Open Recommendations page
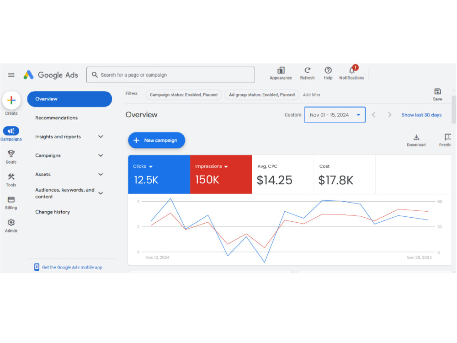457x343 pixels. 57,118
